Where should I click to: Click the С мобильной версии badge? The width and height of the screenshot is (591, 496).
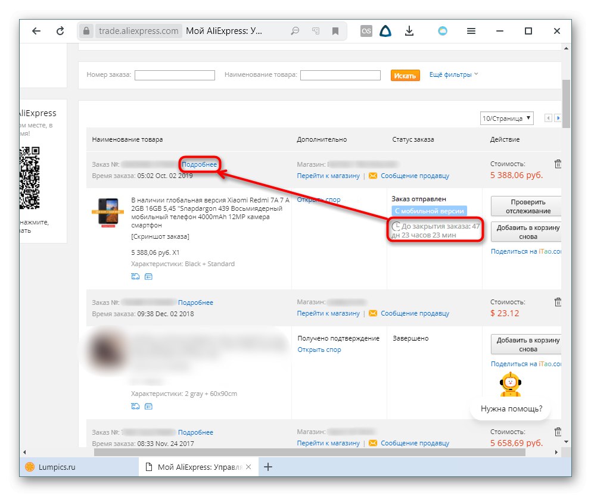tap(430, 211)
